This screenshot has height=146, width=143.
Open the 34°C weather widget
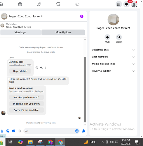click(90, 142)
